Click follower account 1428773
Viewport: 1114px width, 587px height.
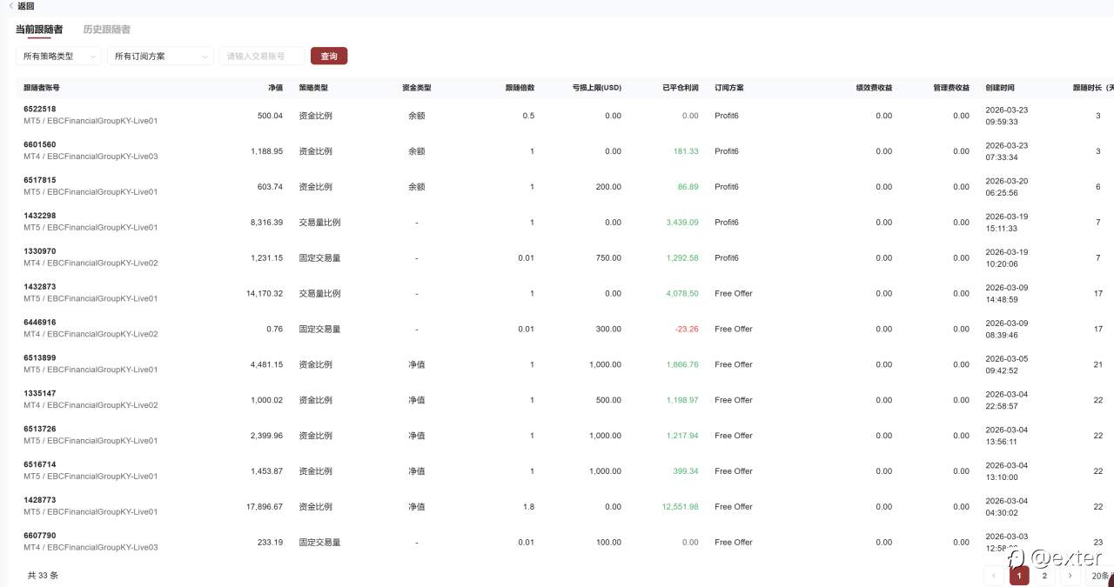pos(39,501)
